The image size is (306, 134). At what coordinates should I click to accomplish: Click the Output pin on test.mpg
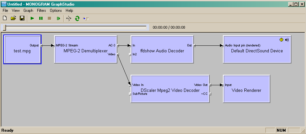pyautogui.click(x=41, y=45)
